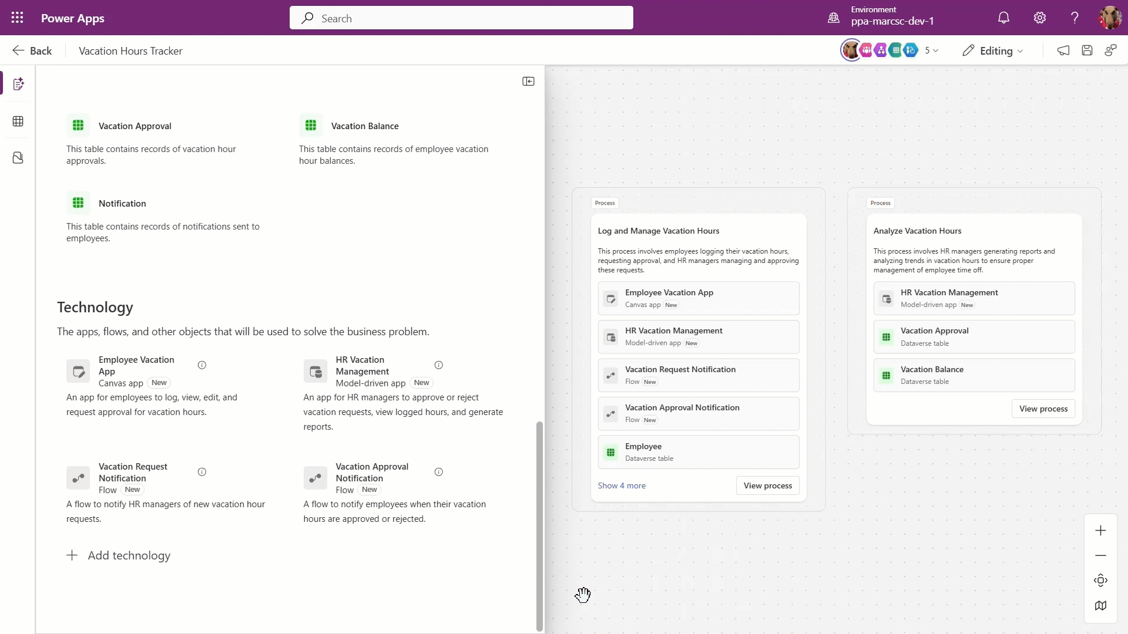Open Help via the question mark icon
Viewport: 1128px width, 634px height.
(1074, 18)
